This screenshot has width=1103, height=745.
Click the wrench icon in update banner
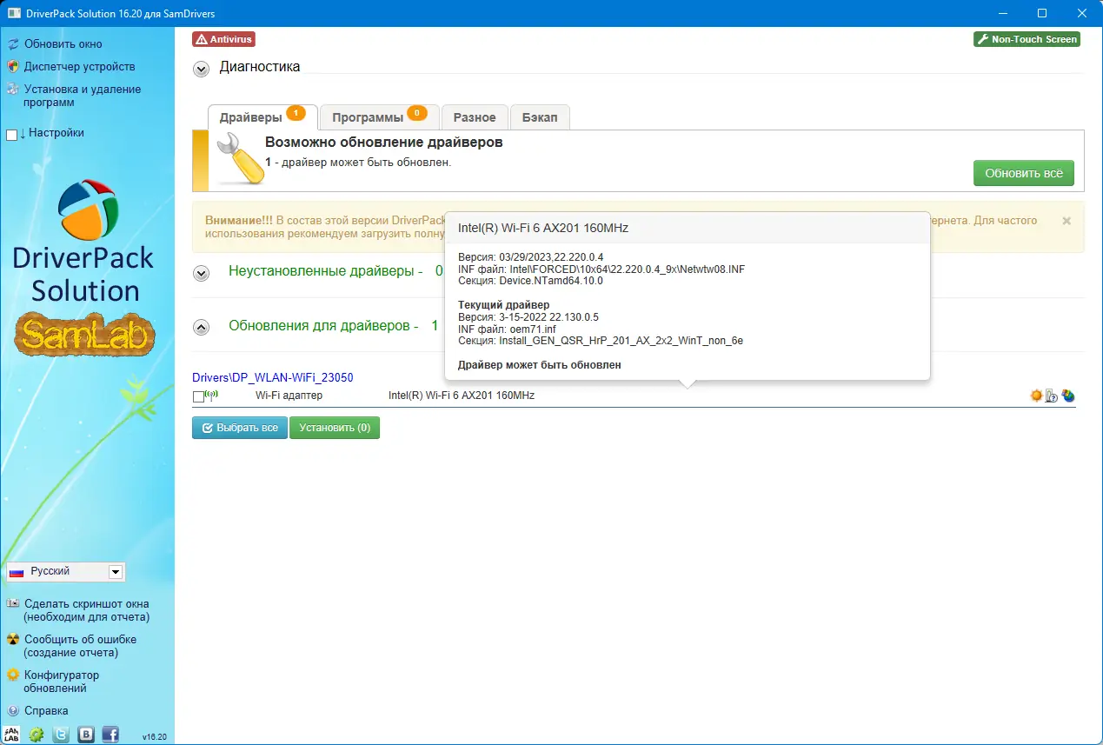click(239, 158)
